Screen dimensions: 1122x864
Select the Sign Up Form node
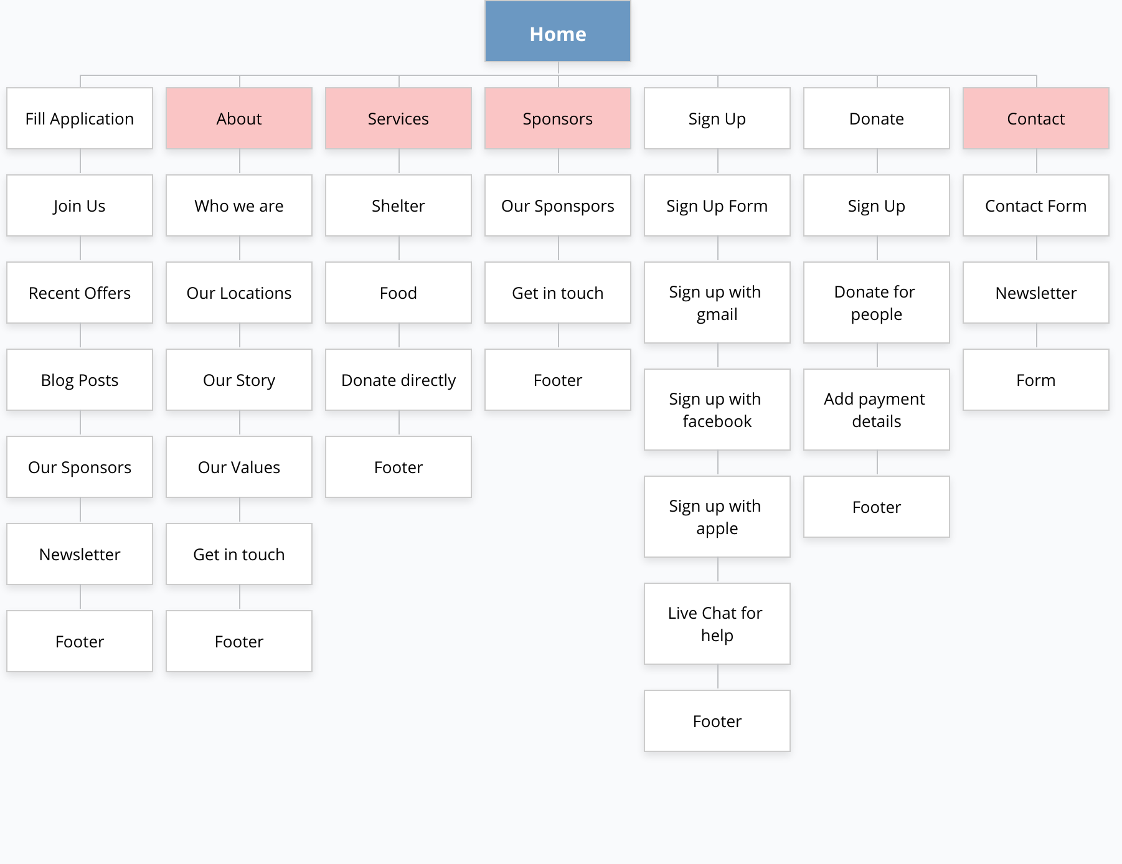717,205
